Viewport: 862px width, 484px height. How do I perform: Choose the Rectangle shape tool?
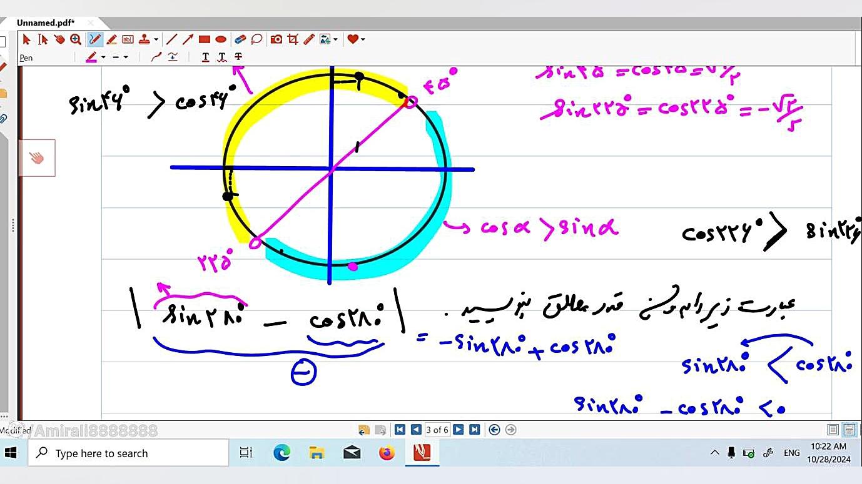point(204,39)
